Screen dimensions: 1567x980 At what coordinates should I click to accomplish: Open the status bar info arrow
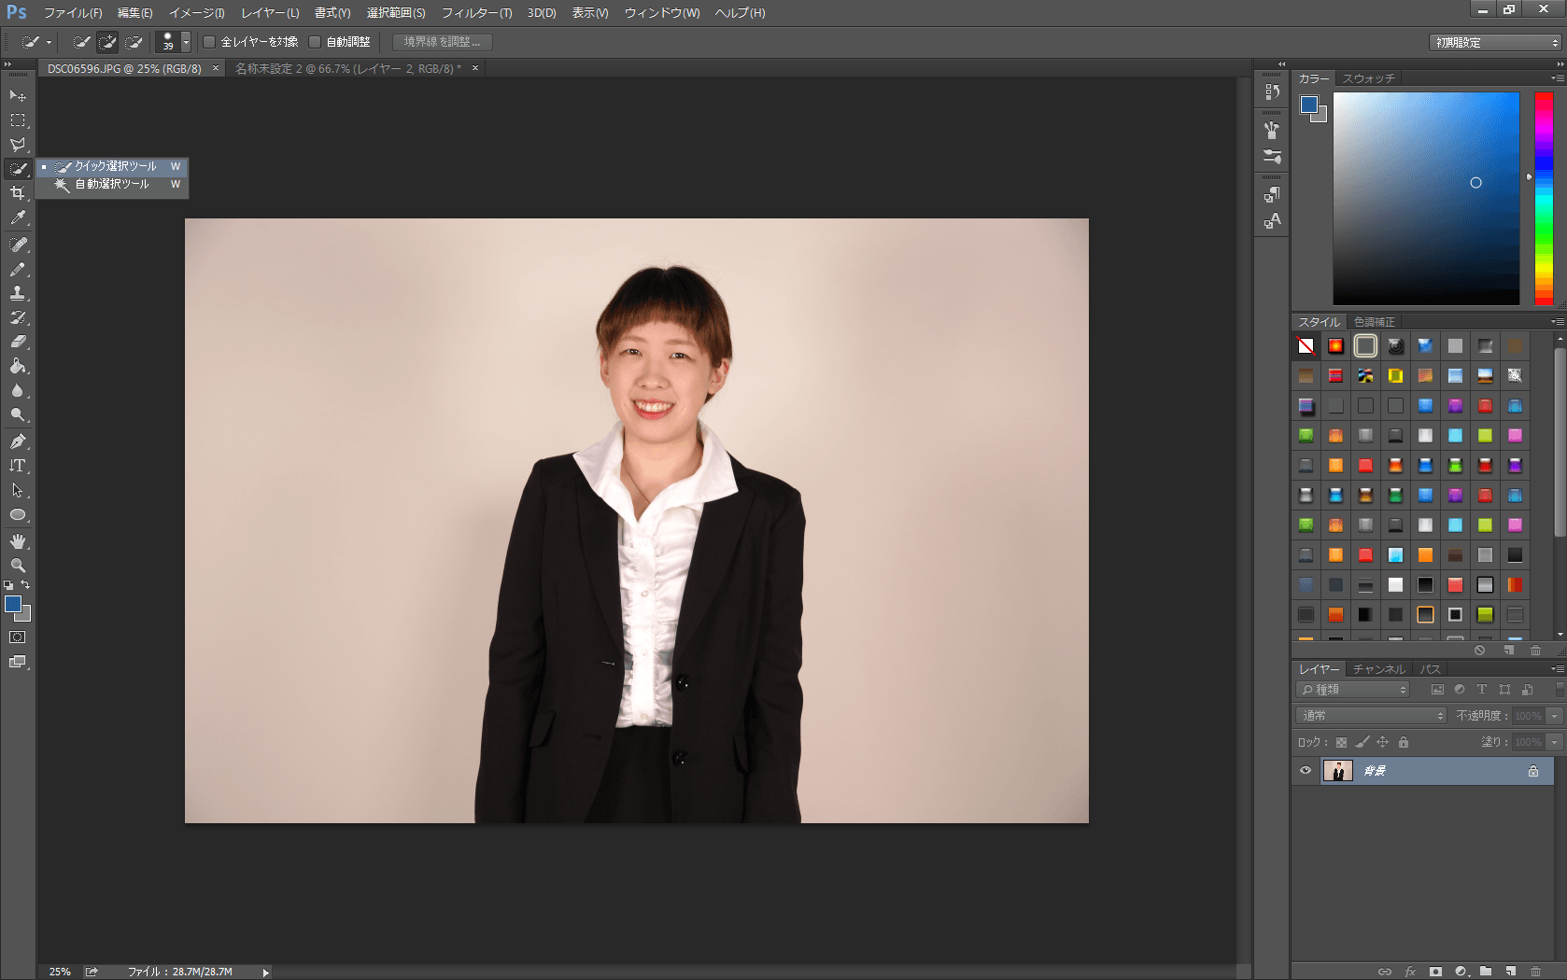click(265, 973)
